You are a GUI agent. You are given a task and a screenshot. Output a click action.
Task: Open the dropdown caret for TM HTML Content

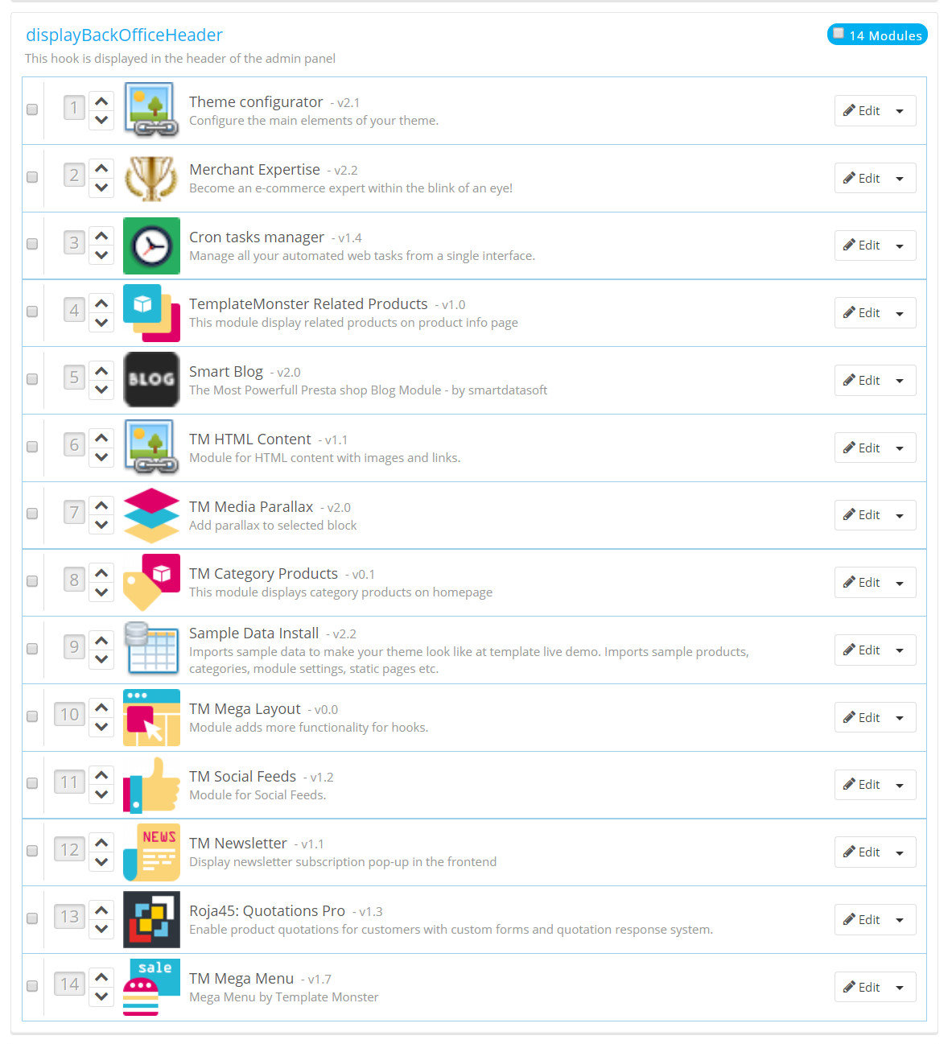click(x=900, y=448)
